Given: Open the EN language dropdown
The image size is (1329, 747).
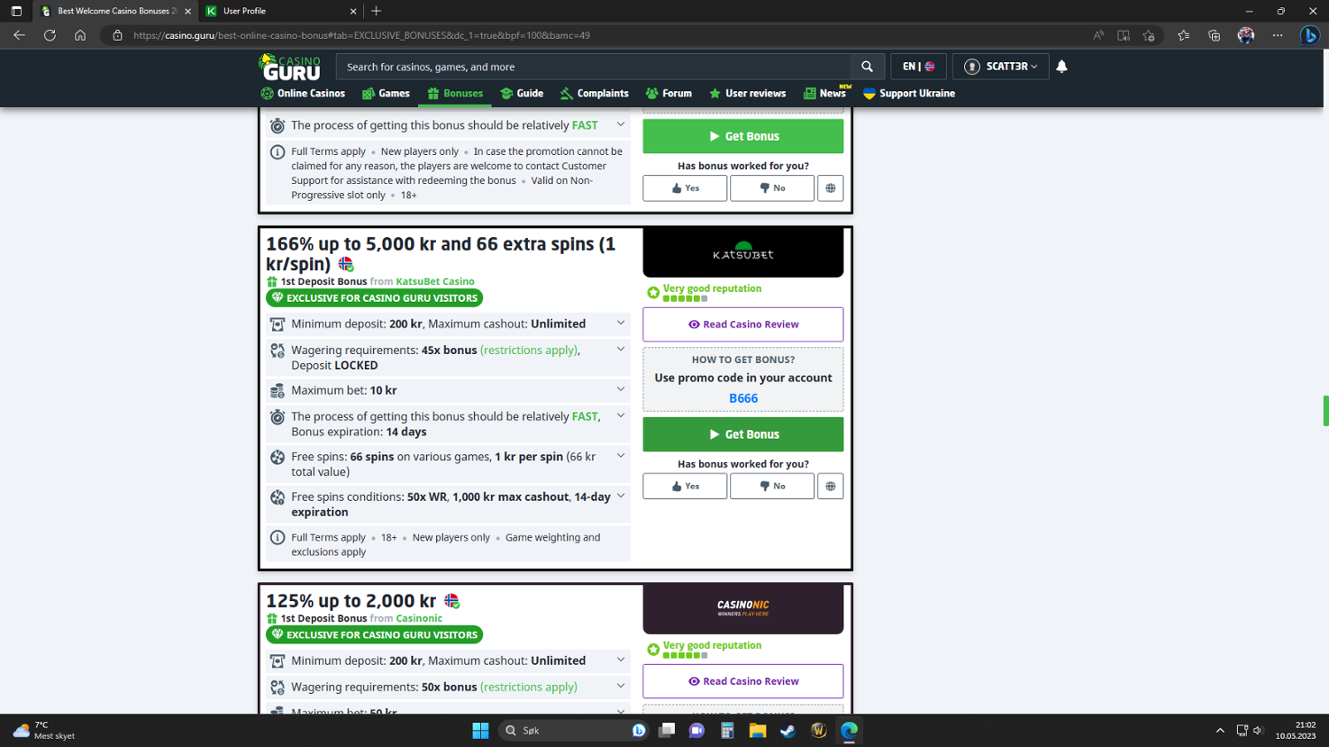Looking at the screenshot, I should (x=919, y=66).
